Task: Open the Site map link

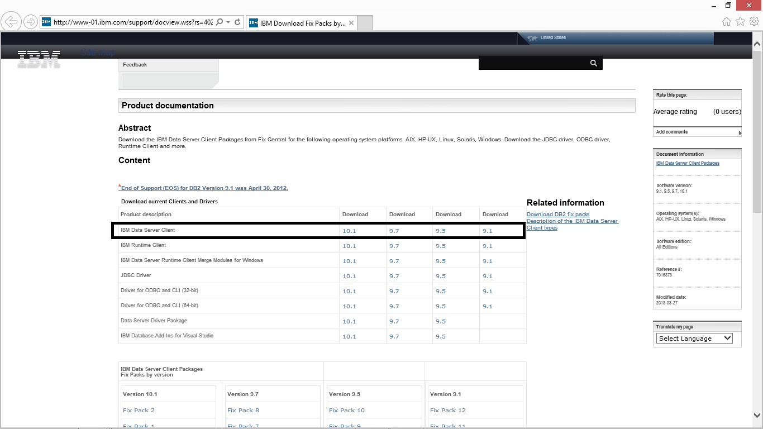Action: click(98, 53)
